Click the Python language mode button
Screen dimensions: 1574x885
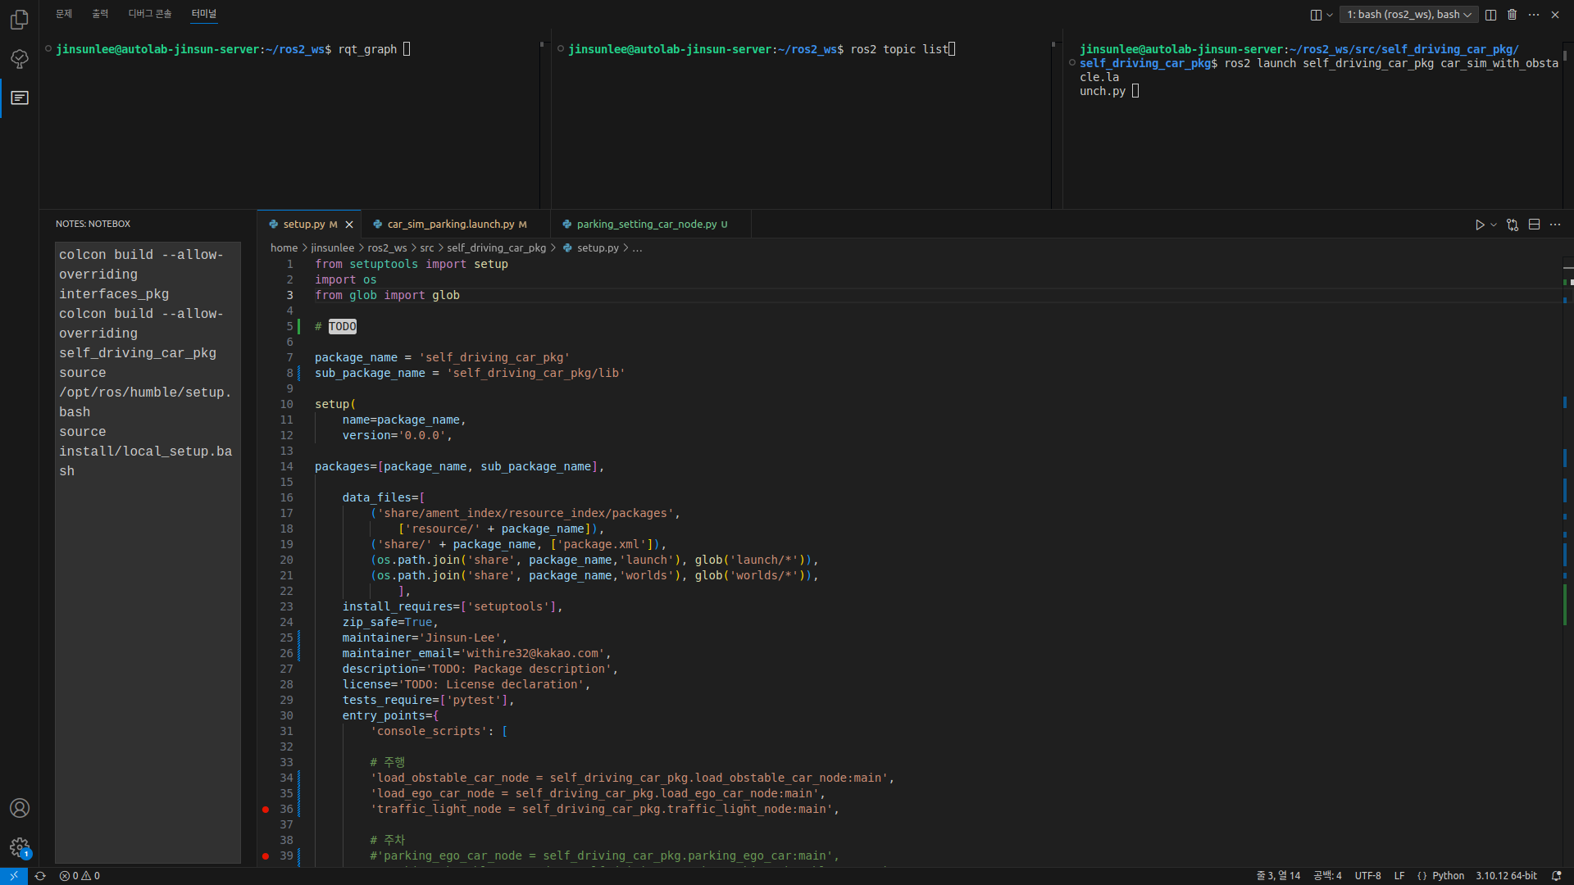1448,876
